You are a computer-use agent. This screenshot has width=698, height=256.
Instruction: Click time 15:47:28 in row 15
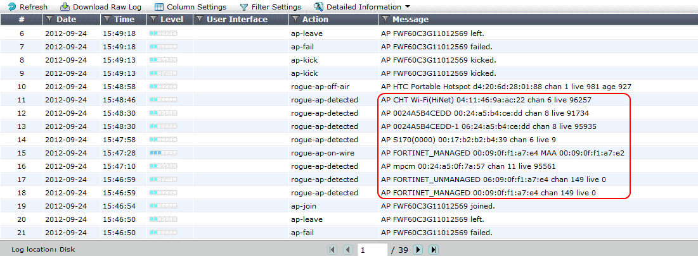(119, 153)
